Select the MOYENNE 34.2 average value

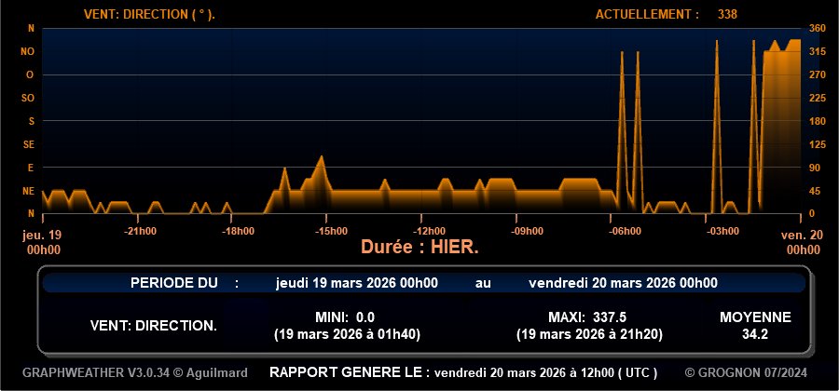tap(754, 333)
